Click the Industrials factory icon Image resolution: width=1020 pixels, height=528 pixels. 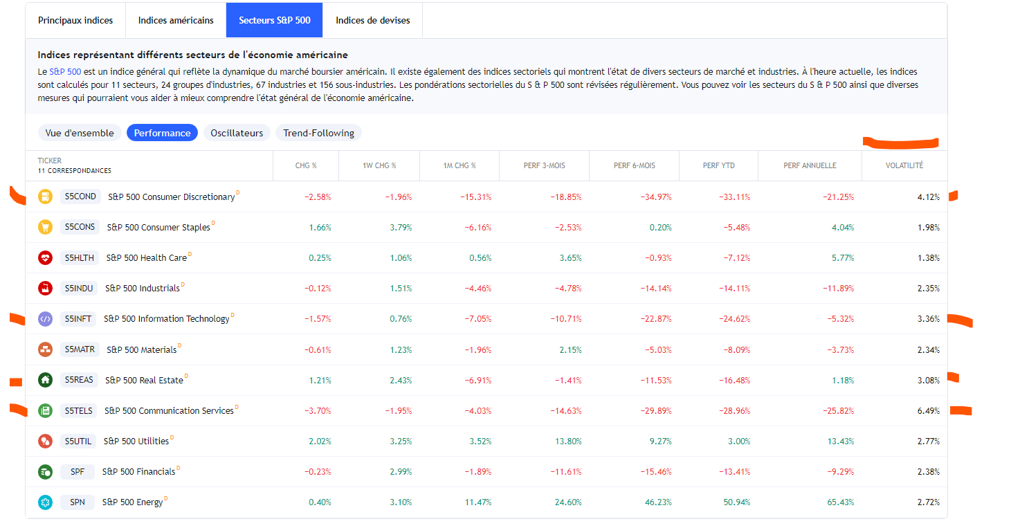click(x=45, y=288)
